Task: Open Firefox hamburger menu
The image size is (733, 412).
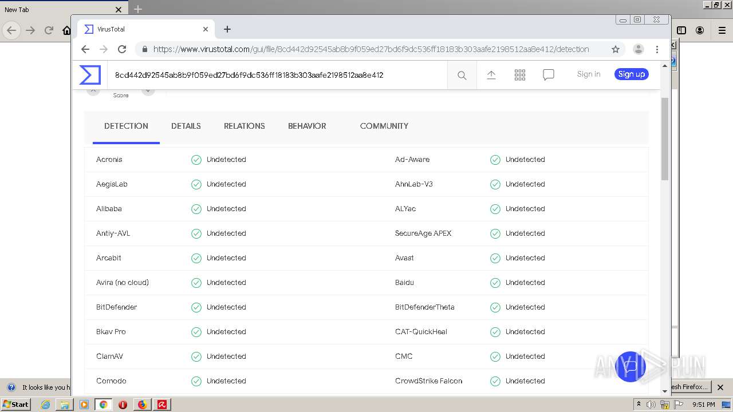Action: [x=722, y=30]
